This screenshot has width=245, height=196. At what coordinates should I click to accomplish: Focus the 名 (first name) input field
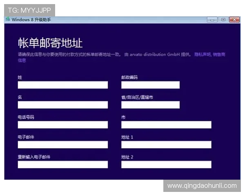[x=63, y=105]
